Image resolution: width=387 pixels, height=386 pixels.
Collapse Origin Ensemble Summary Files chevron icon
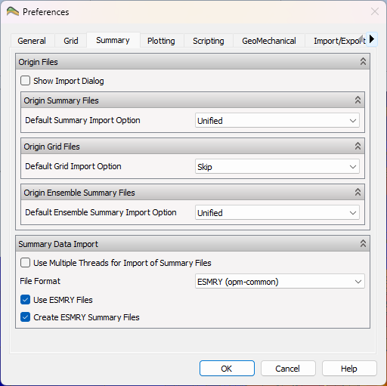coord(358,192)
